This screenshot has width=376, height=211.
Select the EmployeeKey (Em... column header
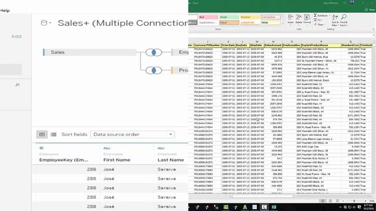pyautogui.click(x=63, y=160)
